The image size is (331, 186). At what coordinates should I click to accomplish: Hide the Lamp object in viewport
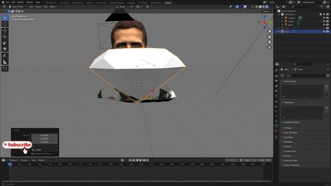[x=324, y=21]
